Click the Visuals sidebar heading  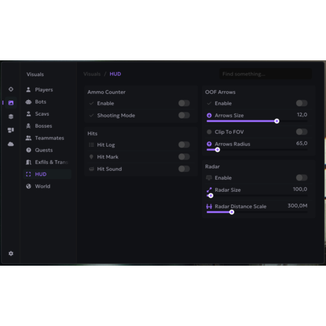click(x=35, y=74)
